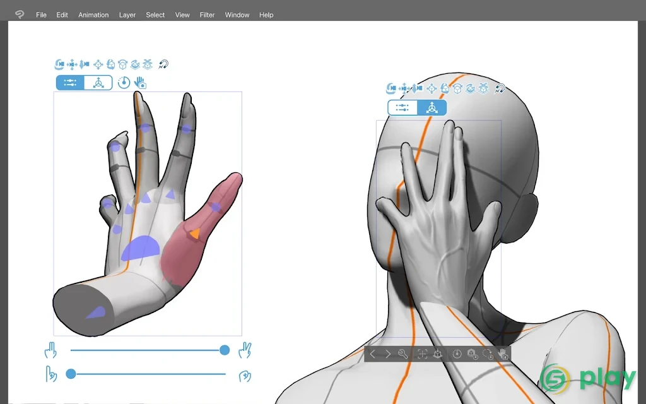Open the File menu
The width and height of the screenshot is (646, 404).
41,15
